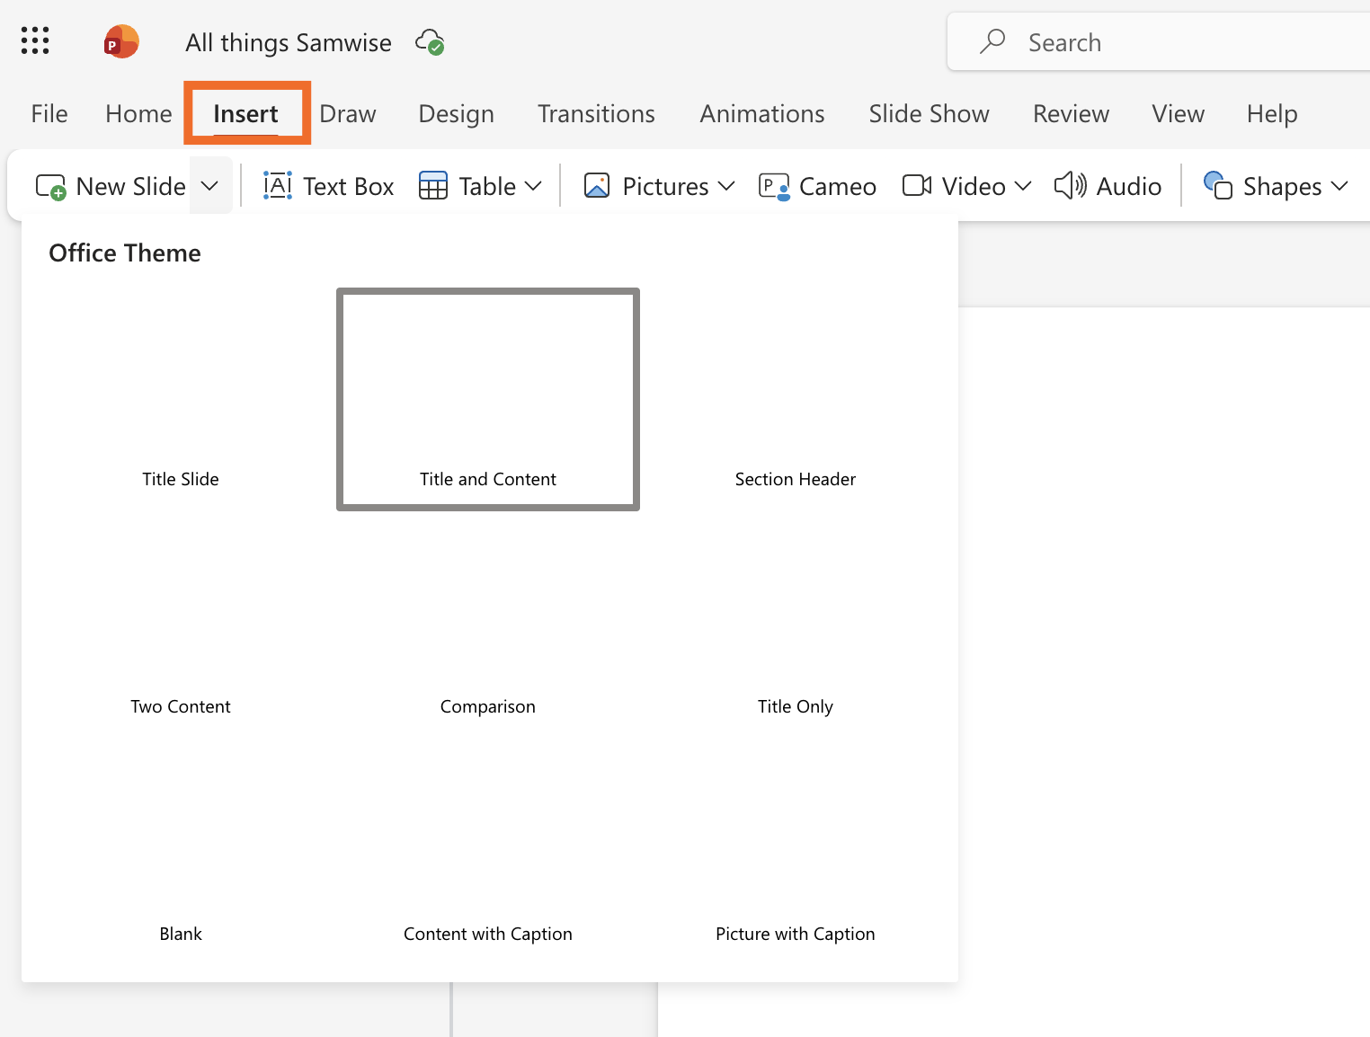
Task: Expand the Shapes dropdown chevron
Action: click(x=1340, y=186)
